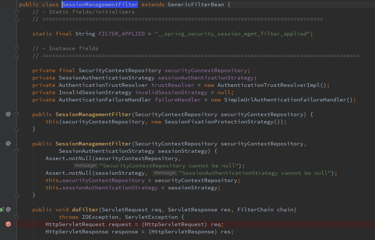Click the 'extends' keyword in the class header
Viewport: 375px width, 240px height.
click(x=153, y=4)
